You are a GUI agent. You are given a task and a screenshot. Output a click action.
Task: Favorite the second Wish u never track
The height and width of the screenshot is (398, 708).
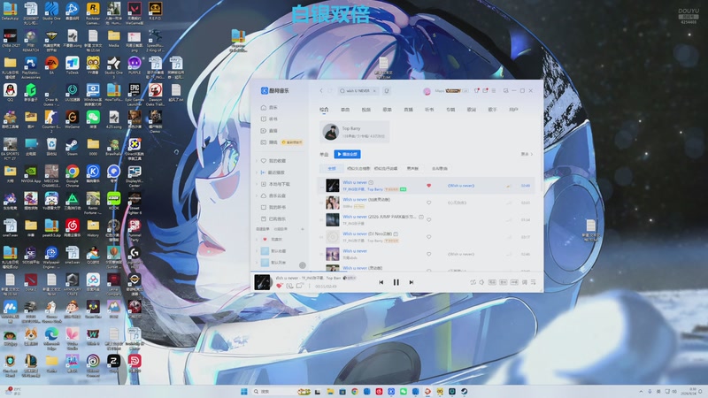(x=428, y=203)
